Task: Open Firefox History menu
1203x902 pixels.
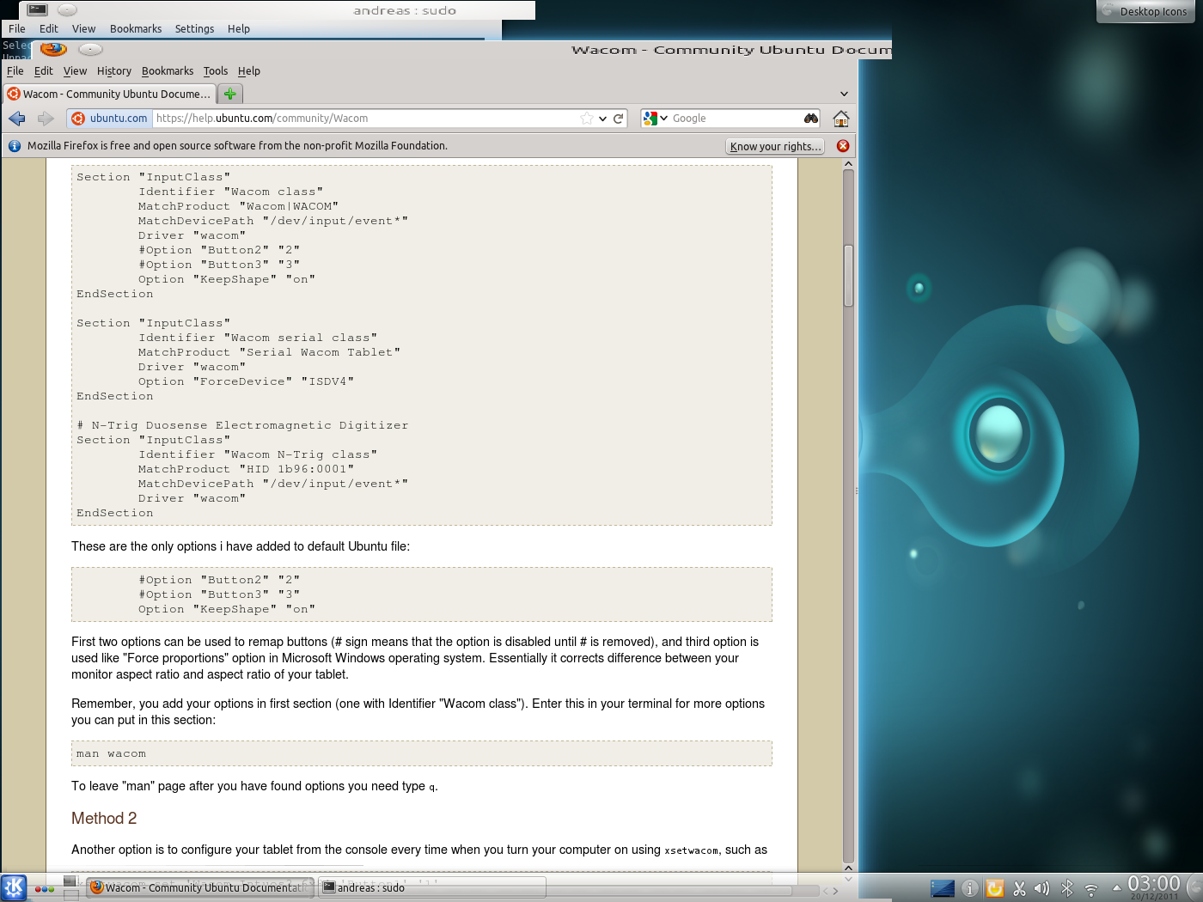Action: click(x=114, y=71)
